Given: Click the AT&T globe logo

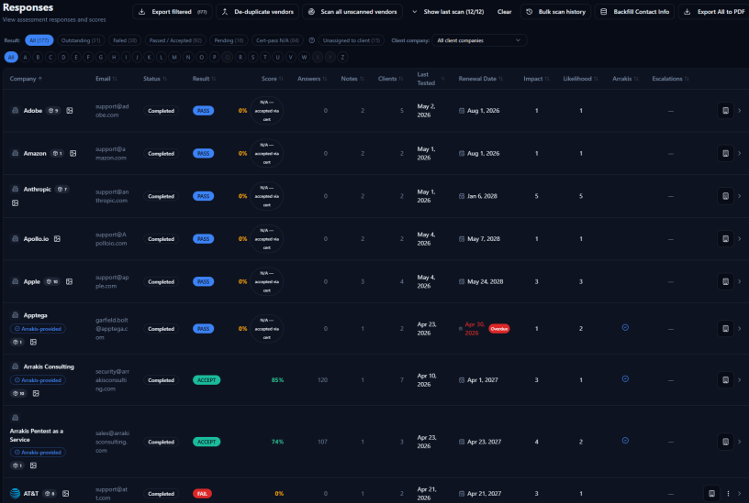Looking at the screenshot, I should (16, 493).
